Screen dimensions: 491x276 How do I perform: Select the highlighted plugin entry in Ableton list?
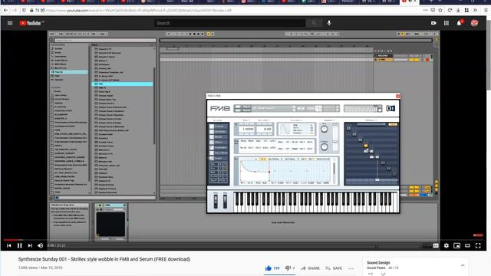123,84
